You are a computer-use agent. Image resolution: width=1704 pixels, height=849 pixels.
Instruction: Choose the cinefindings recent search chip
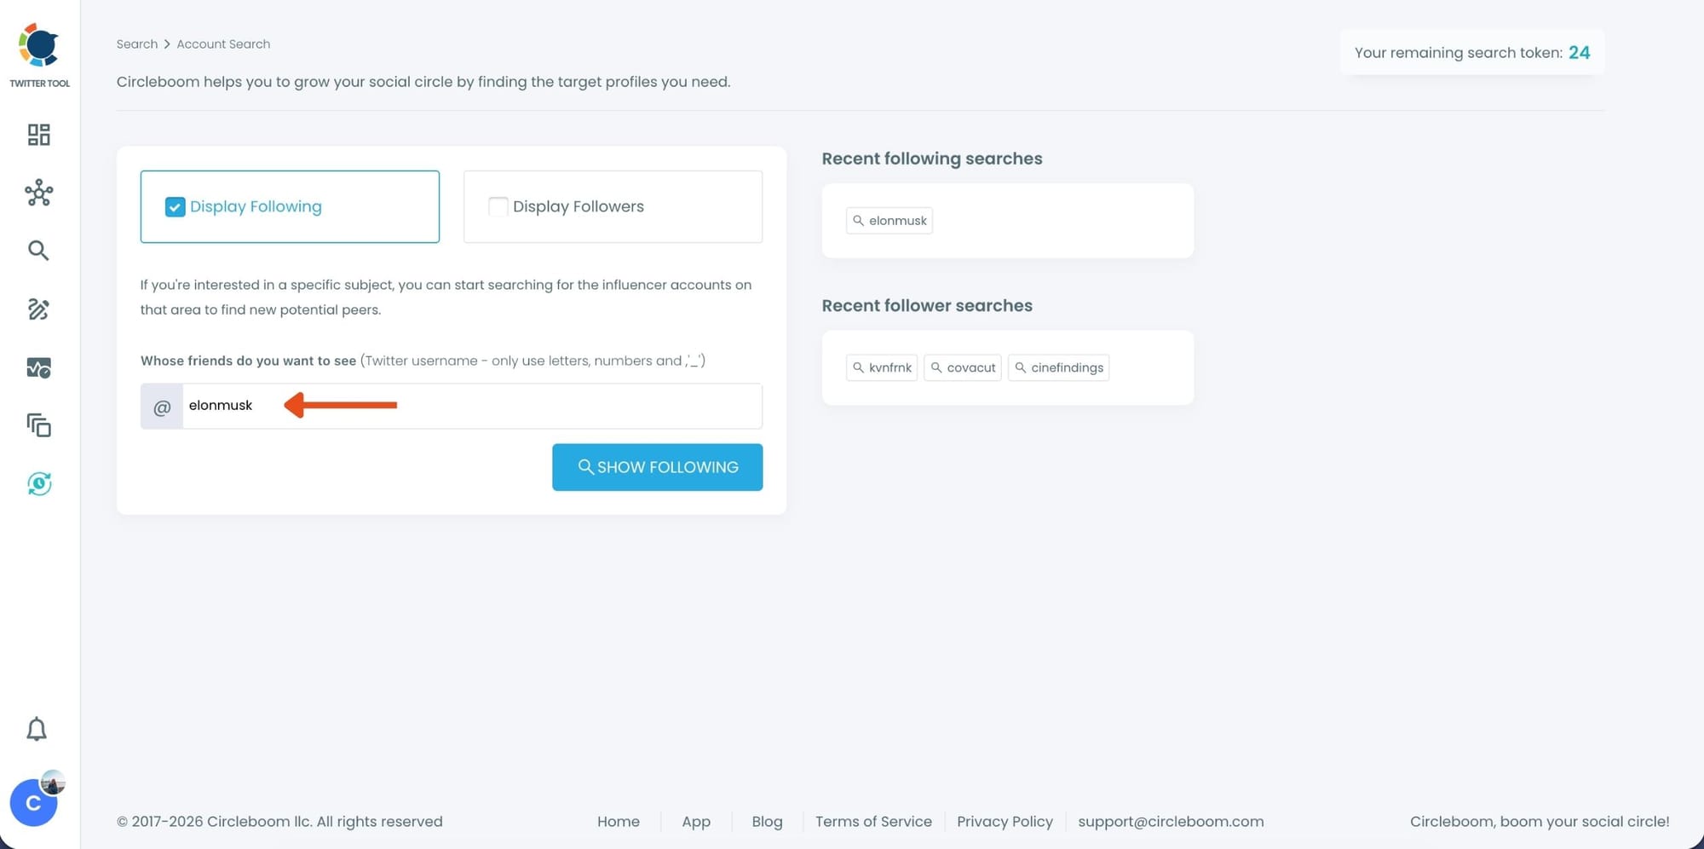point(1058,368)
